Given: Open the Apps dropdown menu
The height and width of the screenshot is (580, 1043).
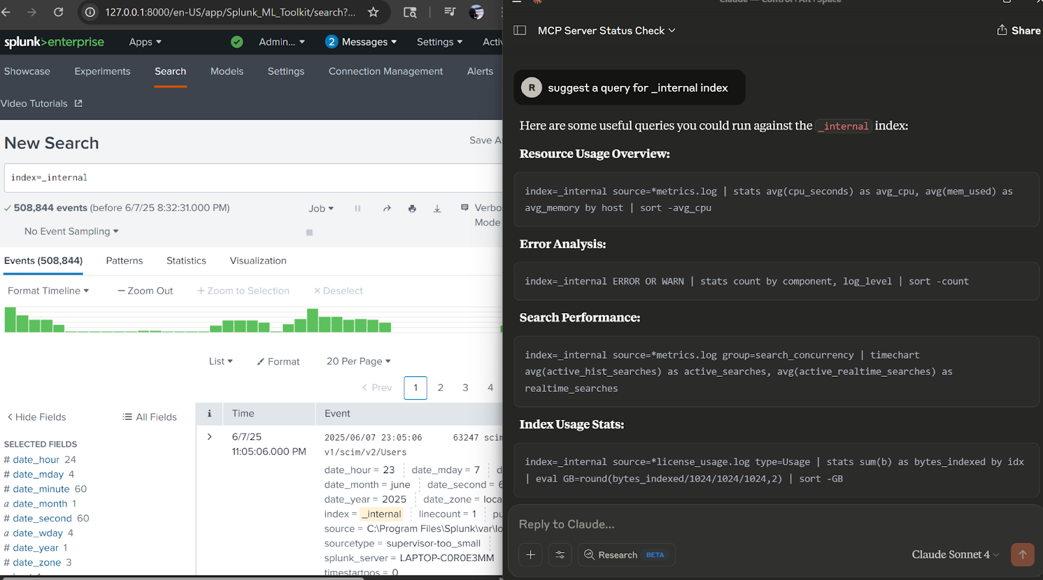Looking at the screenshot, I should click(x=145, y=42).
